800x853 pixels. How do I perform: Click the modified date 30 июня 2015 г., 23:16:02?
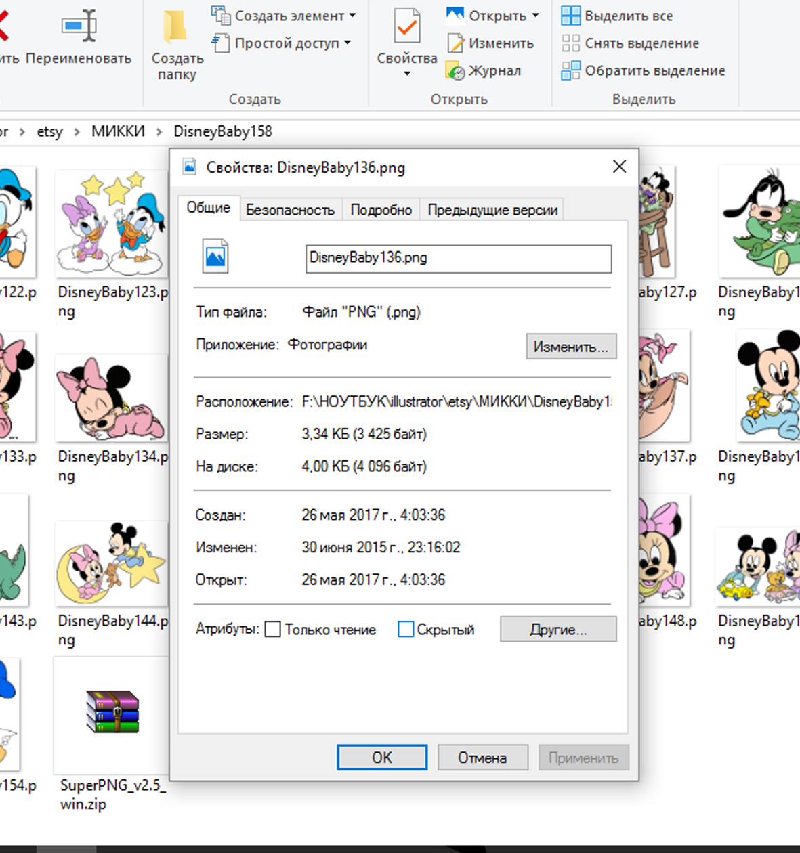381,547
